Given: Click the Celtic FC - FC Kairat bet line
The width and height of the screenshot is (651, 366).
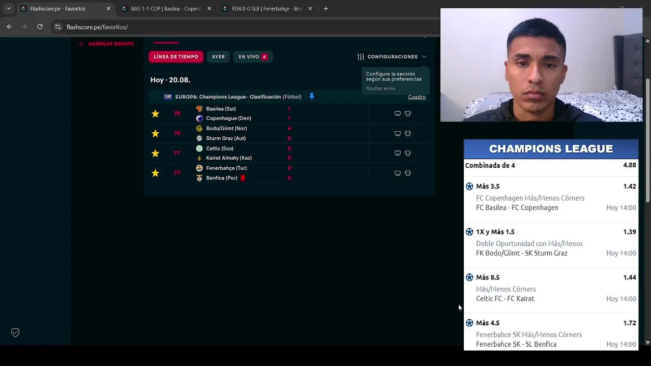Looking at the screenshot, I should click(505, 299).
